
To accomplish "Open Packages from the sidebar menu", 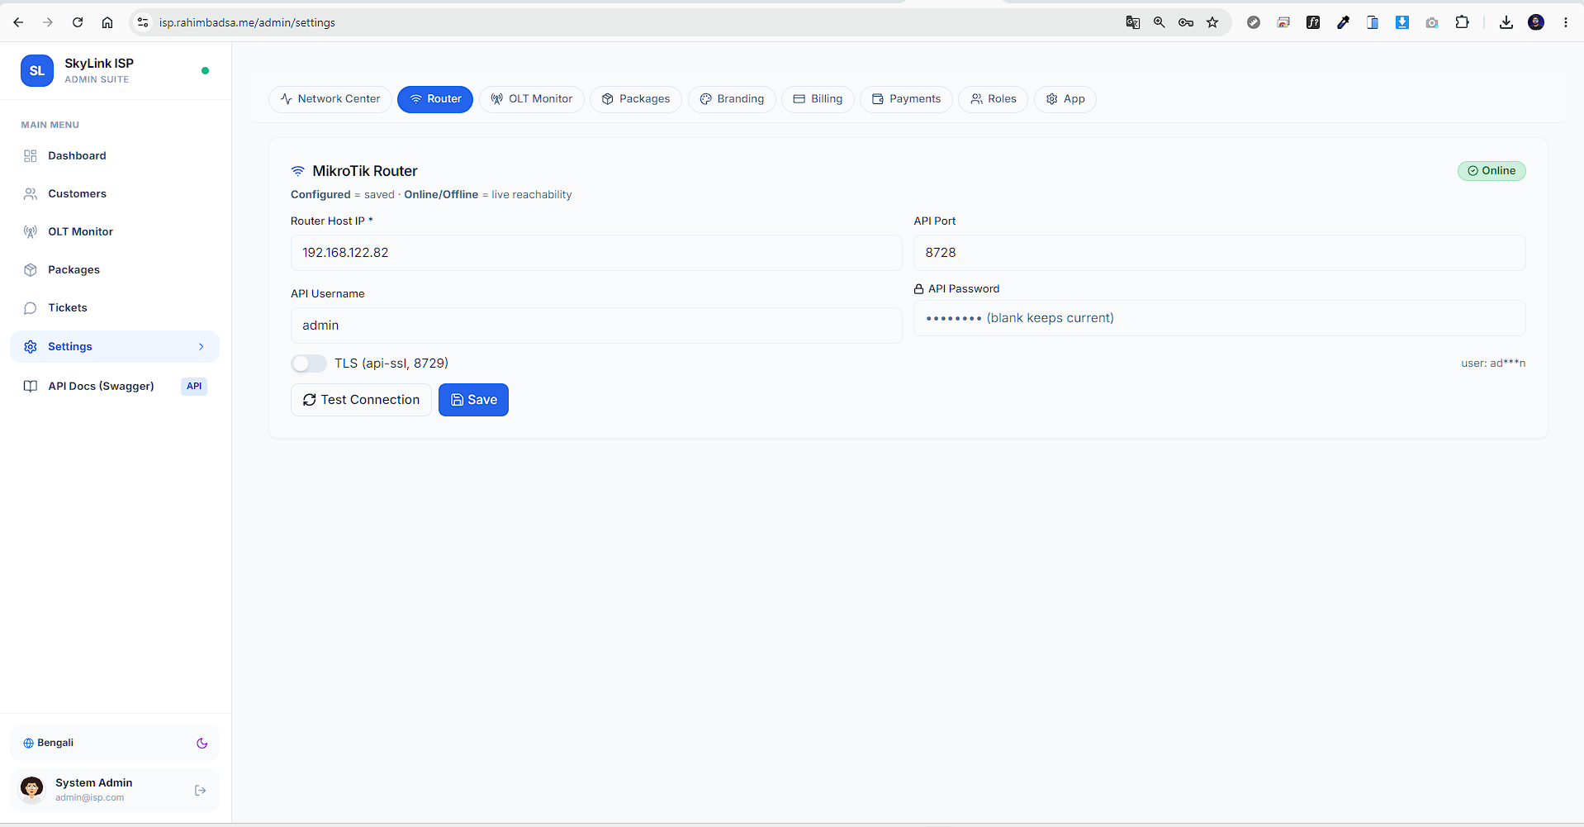I will pos(115,270).
